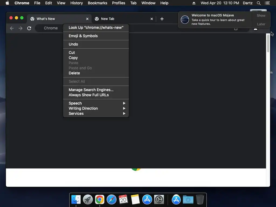Open the Window menu
This screenshot has width=276, height=207.
[149, 3]
